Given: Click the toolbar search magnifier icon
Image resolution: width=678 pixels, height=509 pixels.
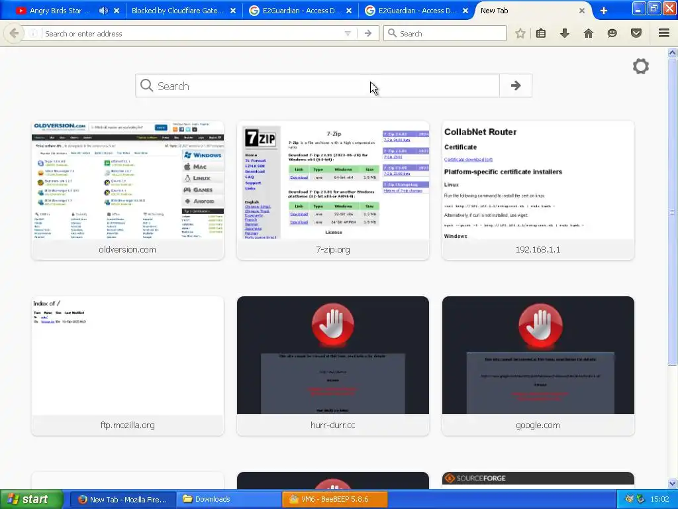Looking at the screenshot, I should point(392,33).
